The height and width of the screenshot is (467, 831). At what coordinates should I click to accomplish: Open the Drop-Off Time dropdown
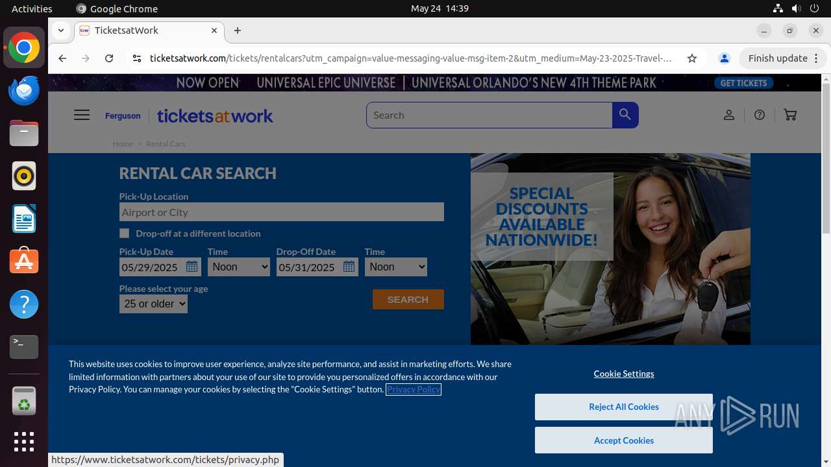point(396,267)
